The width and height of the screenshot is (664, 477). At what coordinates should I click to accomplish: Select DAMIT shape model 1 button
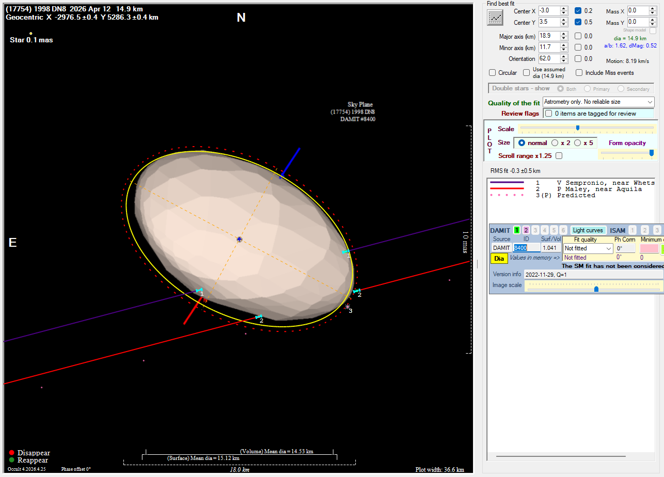516,230
